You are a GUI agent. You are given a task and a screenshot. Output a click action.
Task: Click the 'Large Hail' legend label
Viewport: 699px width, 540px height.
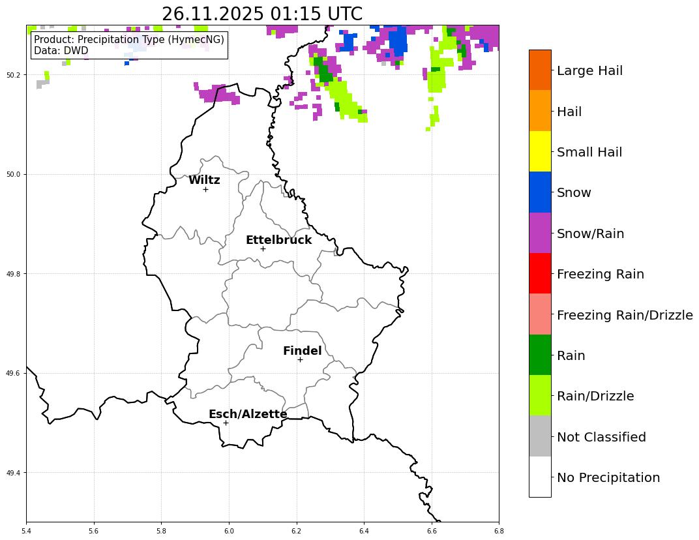coord(589,70)
